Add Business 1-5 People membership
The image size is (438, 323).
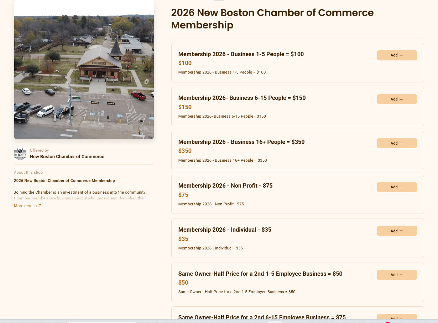pyautogui.click(x=397, y=55)
